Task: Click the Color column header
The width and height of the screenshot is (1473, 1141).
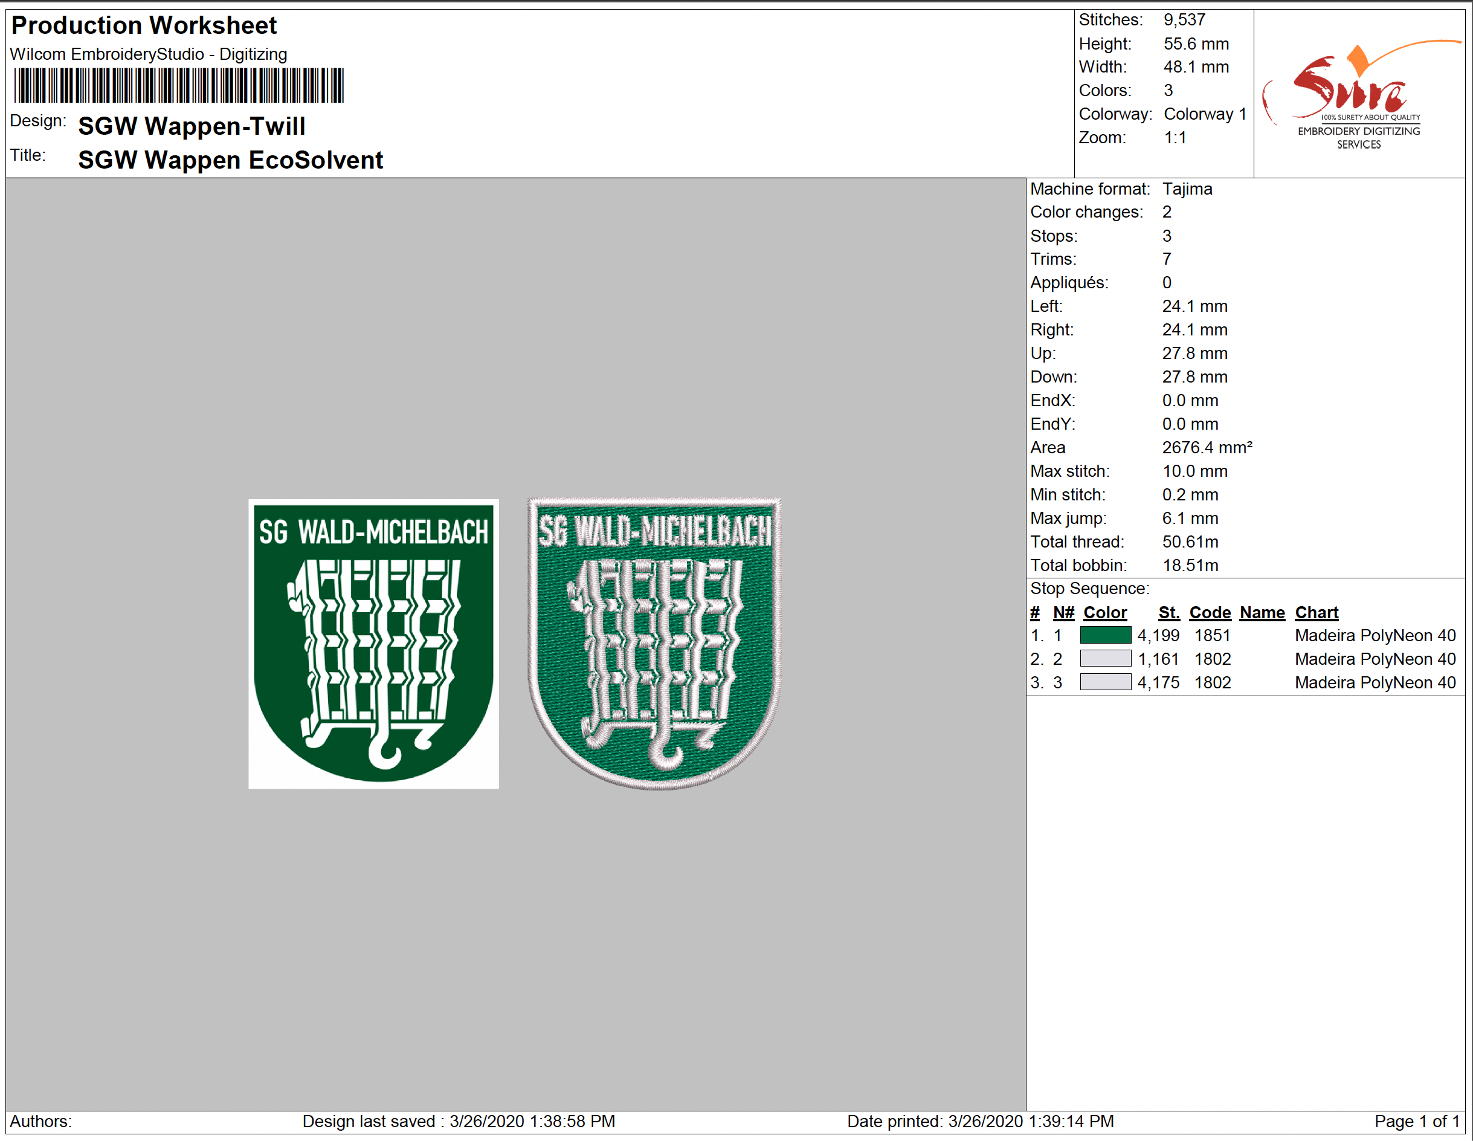Action: (1104, 613)
